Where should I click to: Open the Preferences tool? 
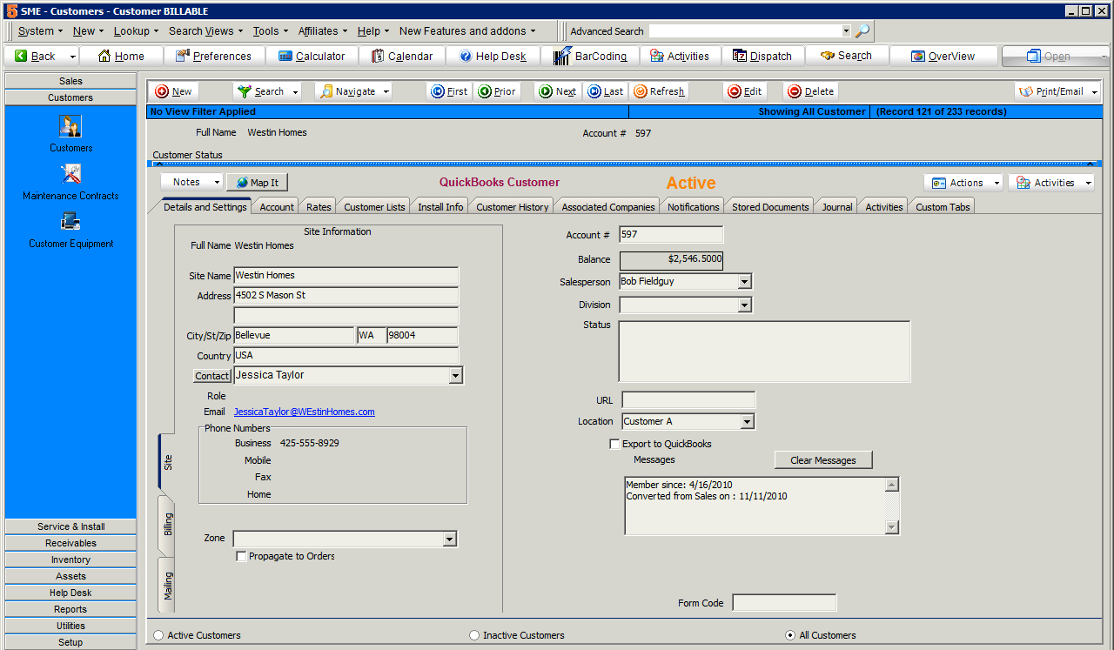[x=213, y=56]
